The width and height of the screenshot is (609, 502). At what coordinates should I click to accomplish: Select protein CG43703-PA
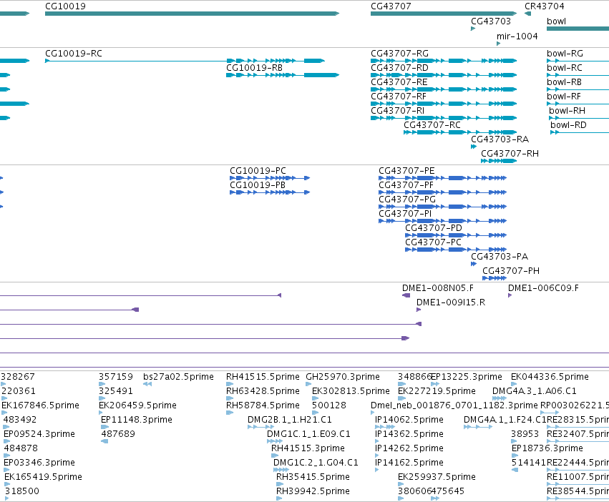474,264
